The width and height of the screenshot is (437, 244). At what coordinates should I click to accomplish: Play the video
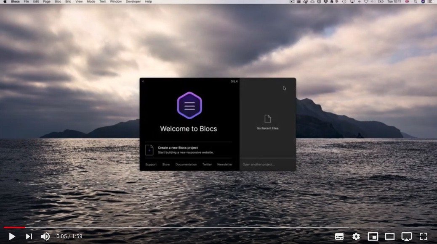pyautogui.click(x=12, y=236)
